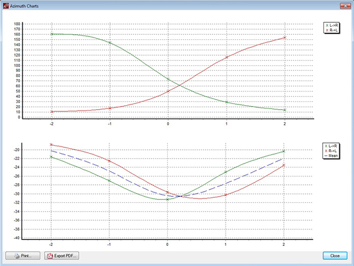
Task: Click the top chart red marker at x = -2
Action: tap(52, 112)
